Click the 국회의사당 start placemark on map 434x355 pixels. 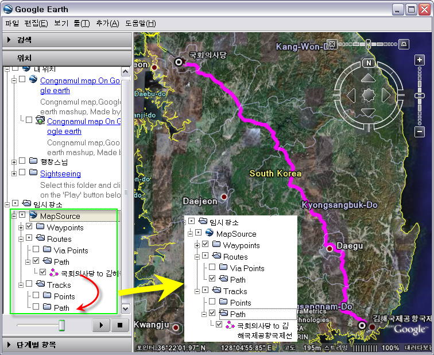tap(179, 62)
